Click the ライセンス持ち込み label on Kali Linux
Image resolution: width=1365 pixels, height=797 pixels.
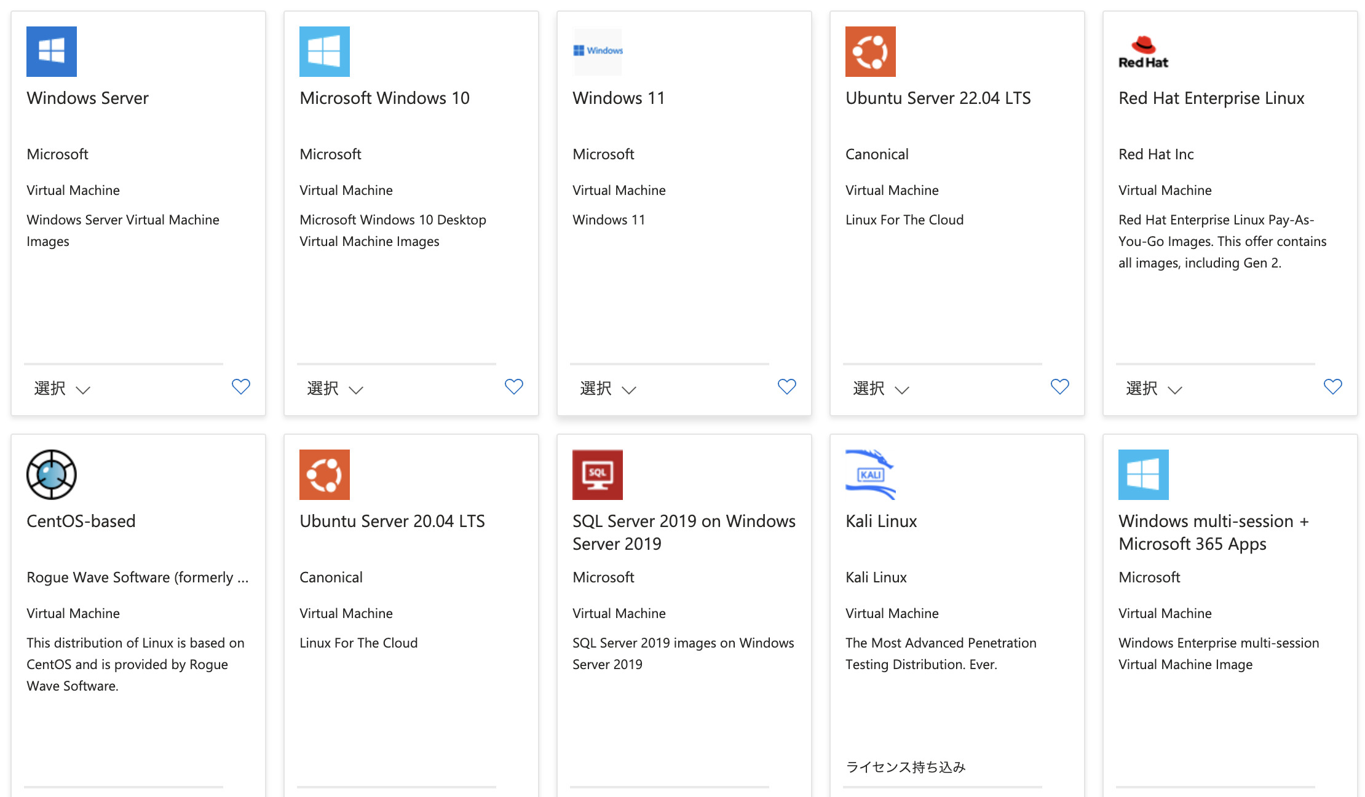(x=906, y=767)
